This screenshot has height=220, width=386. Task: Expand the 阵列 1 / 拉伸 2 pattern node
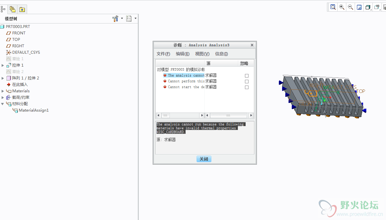(3, 78)
